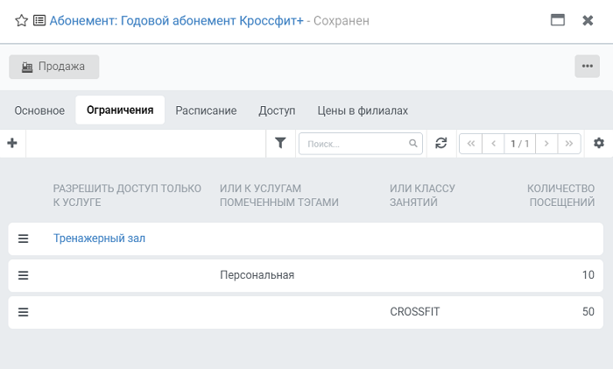This screenshot has width=613, height=369.
Task: Go to the previous page
Action: (x=493, y=144)
